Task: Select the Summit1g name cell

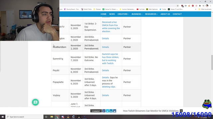Action: (x=60, y=59)
